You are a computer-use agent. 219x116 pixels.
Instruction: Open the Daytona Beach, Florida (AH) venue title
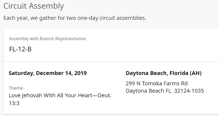163,73
